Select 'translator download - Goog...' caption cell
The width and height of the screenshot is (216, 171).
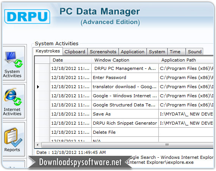125,87
